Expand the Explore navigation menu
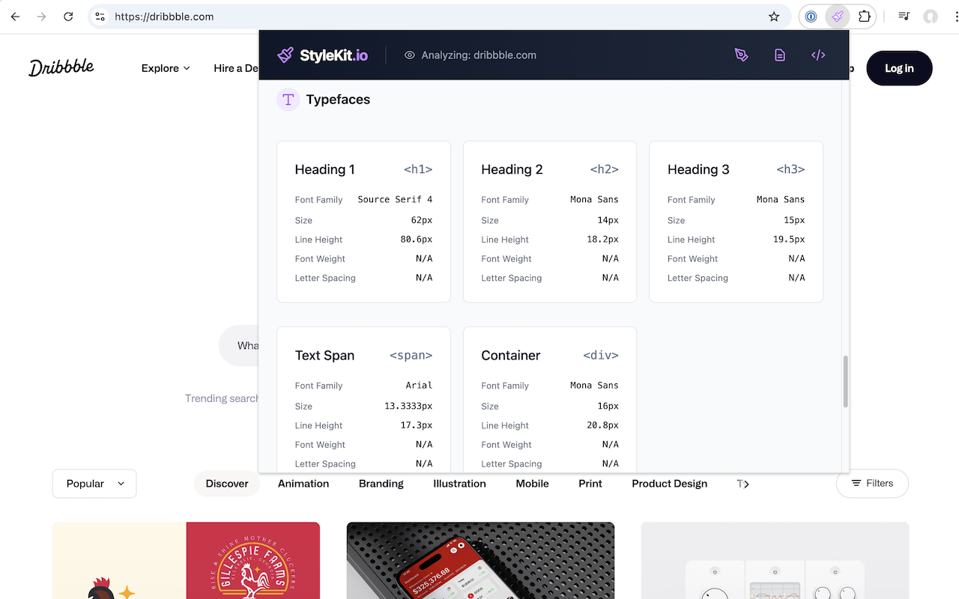Screen dimensions: 959x599 click(x=165, y=68)
